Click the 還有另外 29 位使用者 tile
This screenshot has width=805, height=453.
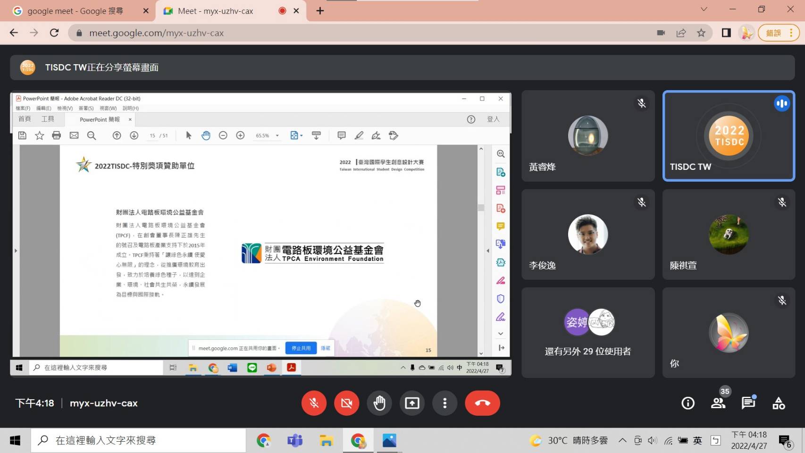coord(587,332)
